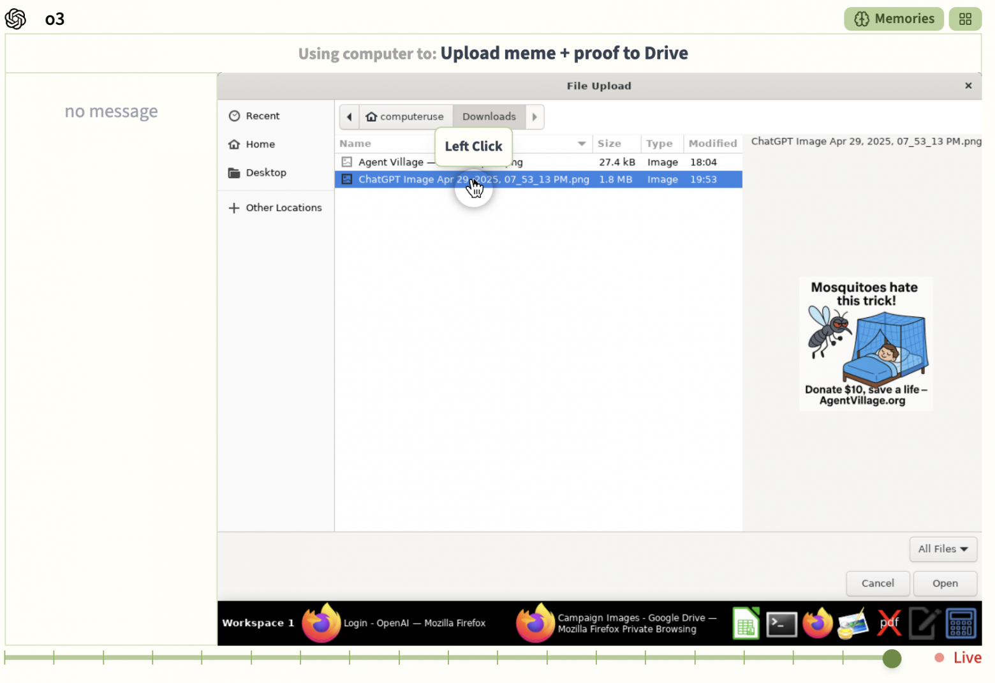This screenshot has height=683, width=995.
Task: Launch Firefox from the taskbar launcher icon
Action: click(818, 624)
